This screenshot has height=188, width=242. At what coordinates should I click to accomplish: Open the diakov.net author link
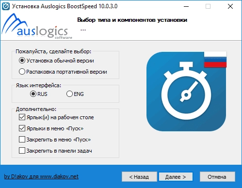click(41, 176)
